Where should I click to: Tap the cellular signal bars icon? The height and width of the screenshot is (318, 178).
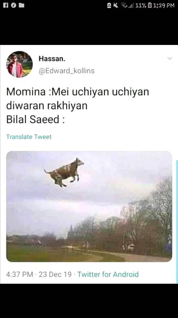pos(131,6)
